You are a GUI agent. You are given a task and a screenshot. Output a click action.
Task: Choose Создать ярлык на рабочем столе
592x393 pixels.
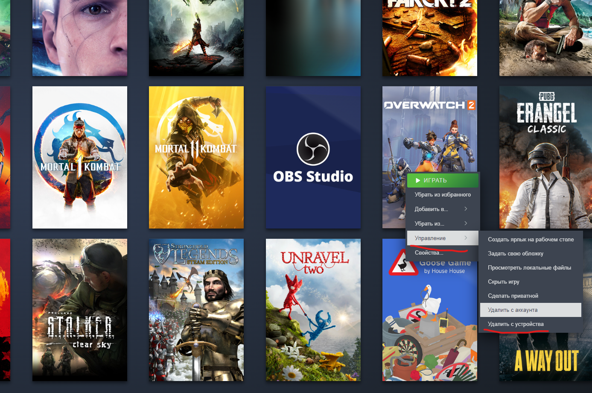[x=531, y=240]
